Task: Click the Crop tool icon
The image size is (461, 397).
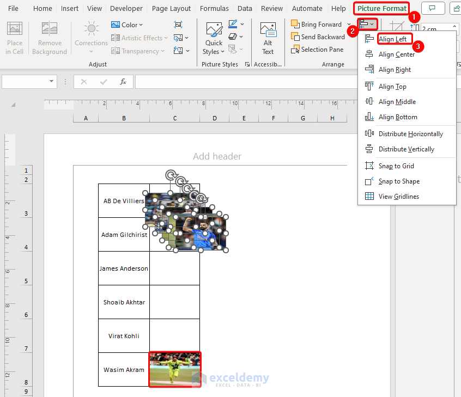Action: pos(397,27)
